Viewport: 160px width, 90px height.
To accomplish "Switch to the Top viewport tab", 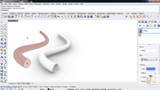I will point(19,83).
